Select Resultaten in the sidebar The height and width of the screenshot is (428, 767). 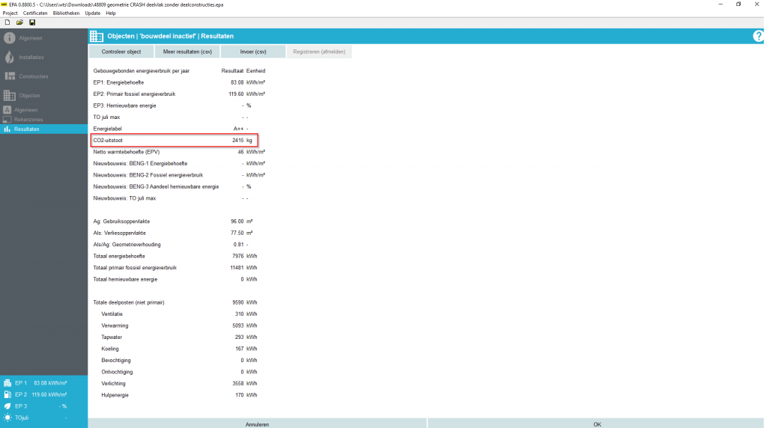(27, 129)
